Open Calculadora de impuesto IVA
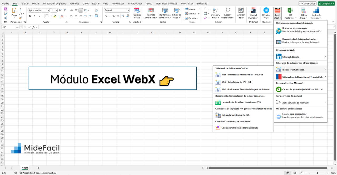Viewport: 337px width, 175px height. click(x=243, y=115)
